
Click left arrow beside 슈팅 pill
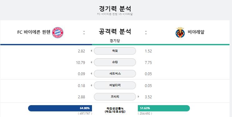pyautogui.click(x=91, y=62)
